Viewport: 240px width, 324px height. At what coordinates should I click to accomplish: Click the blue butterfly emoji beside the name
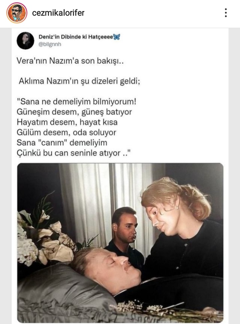pyautogui.click(x=116, y=37)
